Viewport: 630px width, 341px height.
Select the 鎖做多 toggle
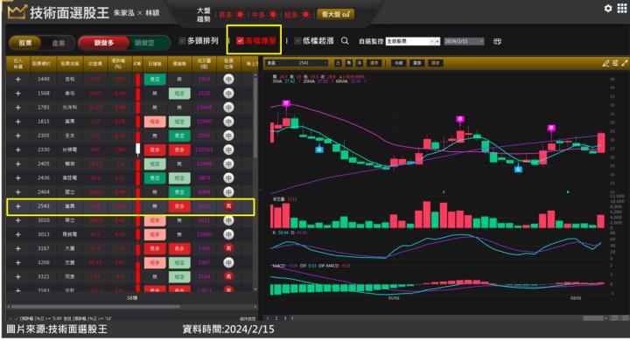[x=103, y=43]
